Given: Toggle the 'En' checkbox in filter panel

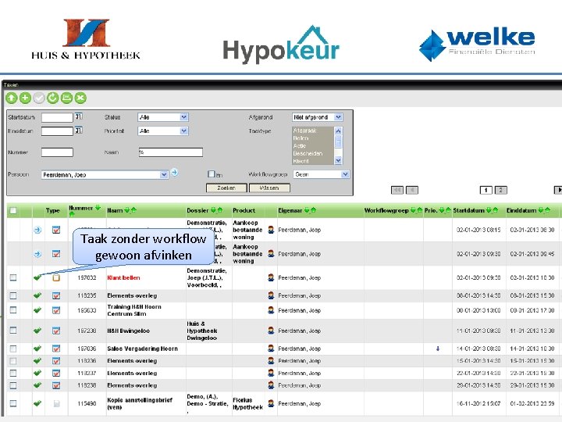Looking at the screenshot, I should [x=211, y=174].
